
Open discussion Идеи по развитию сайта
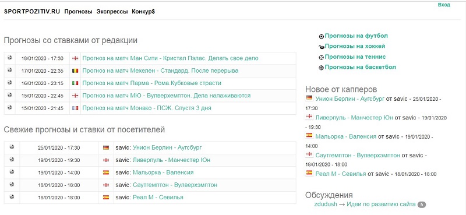coord(381,205)
